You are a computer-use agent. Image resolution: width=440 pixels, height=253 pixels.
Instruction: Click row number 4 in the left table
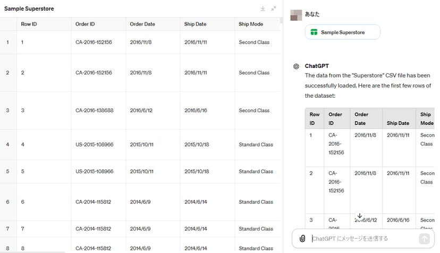7,145
